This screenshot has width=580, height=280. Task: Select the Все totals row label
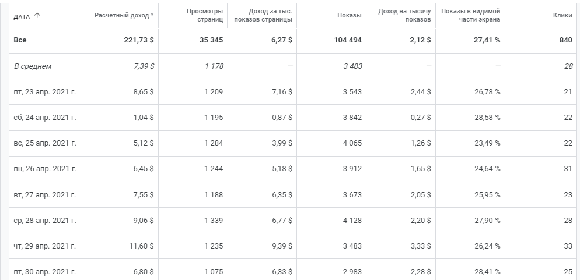click(20, 40)
